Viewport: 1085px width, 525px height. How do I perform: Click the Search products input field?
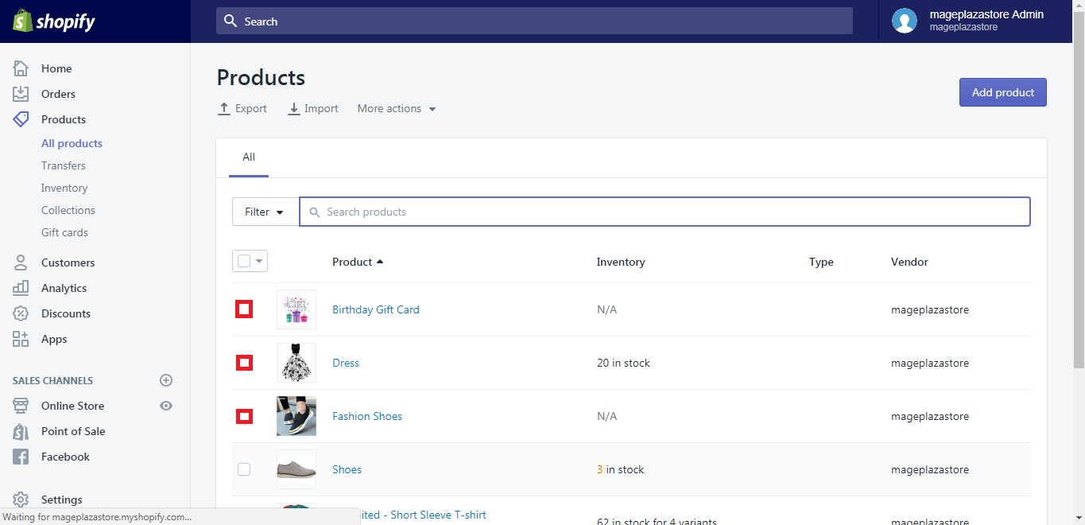[x=665, y=212]
